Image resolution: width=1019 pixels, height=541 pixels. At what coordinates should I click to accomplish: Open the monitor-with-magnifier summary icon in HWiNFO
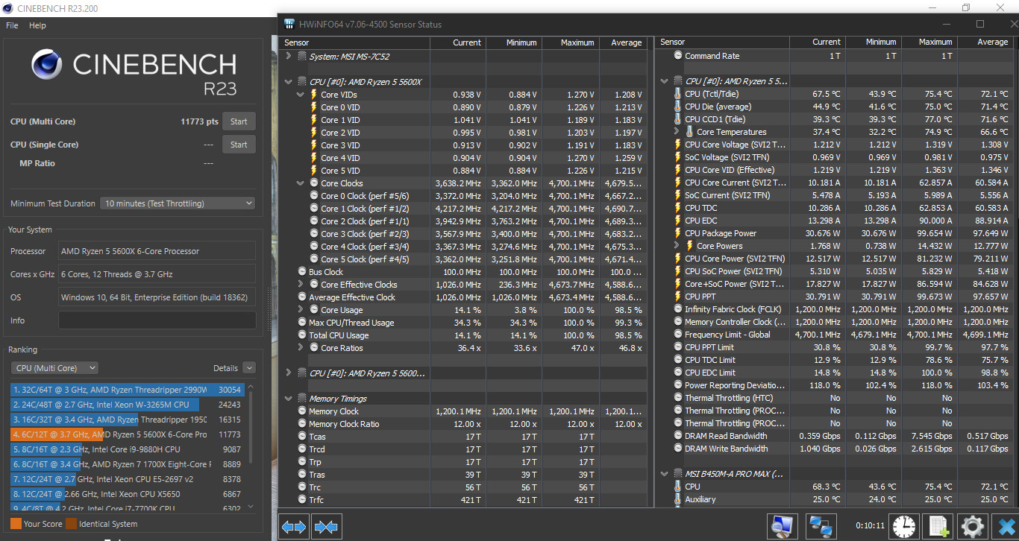pyautogui.click(x=783, y=526)
